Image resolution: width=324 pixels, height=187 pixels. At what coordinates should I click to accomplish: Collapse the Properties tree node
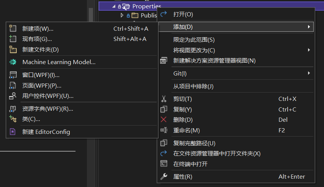(x=114, y=6)
